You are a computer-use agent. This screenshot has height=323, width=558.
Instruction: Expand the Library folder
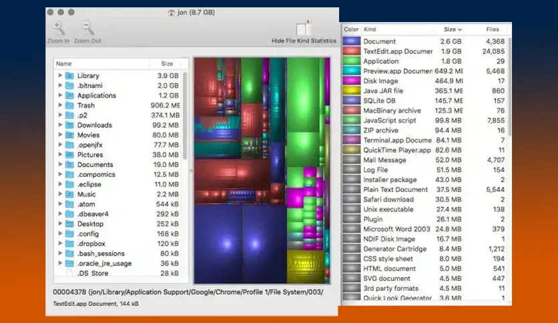pos(60,75)
